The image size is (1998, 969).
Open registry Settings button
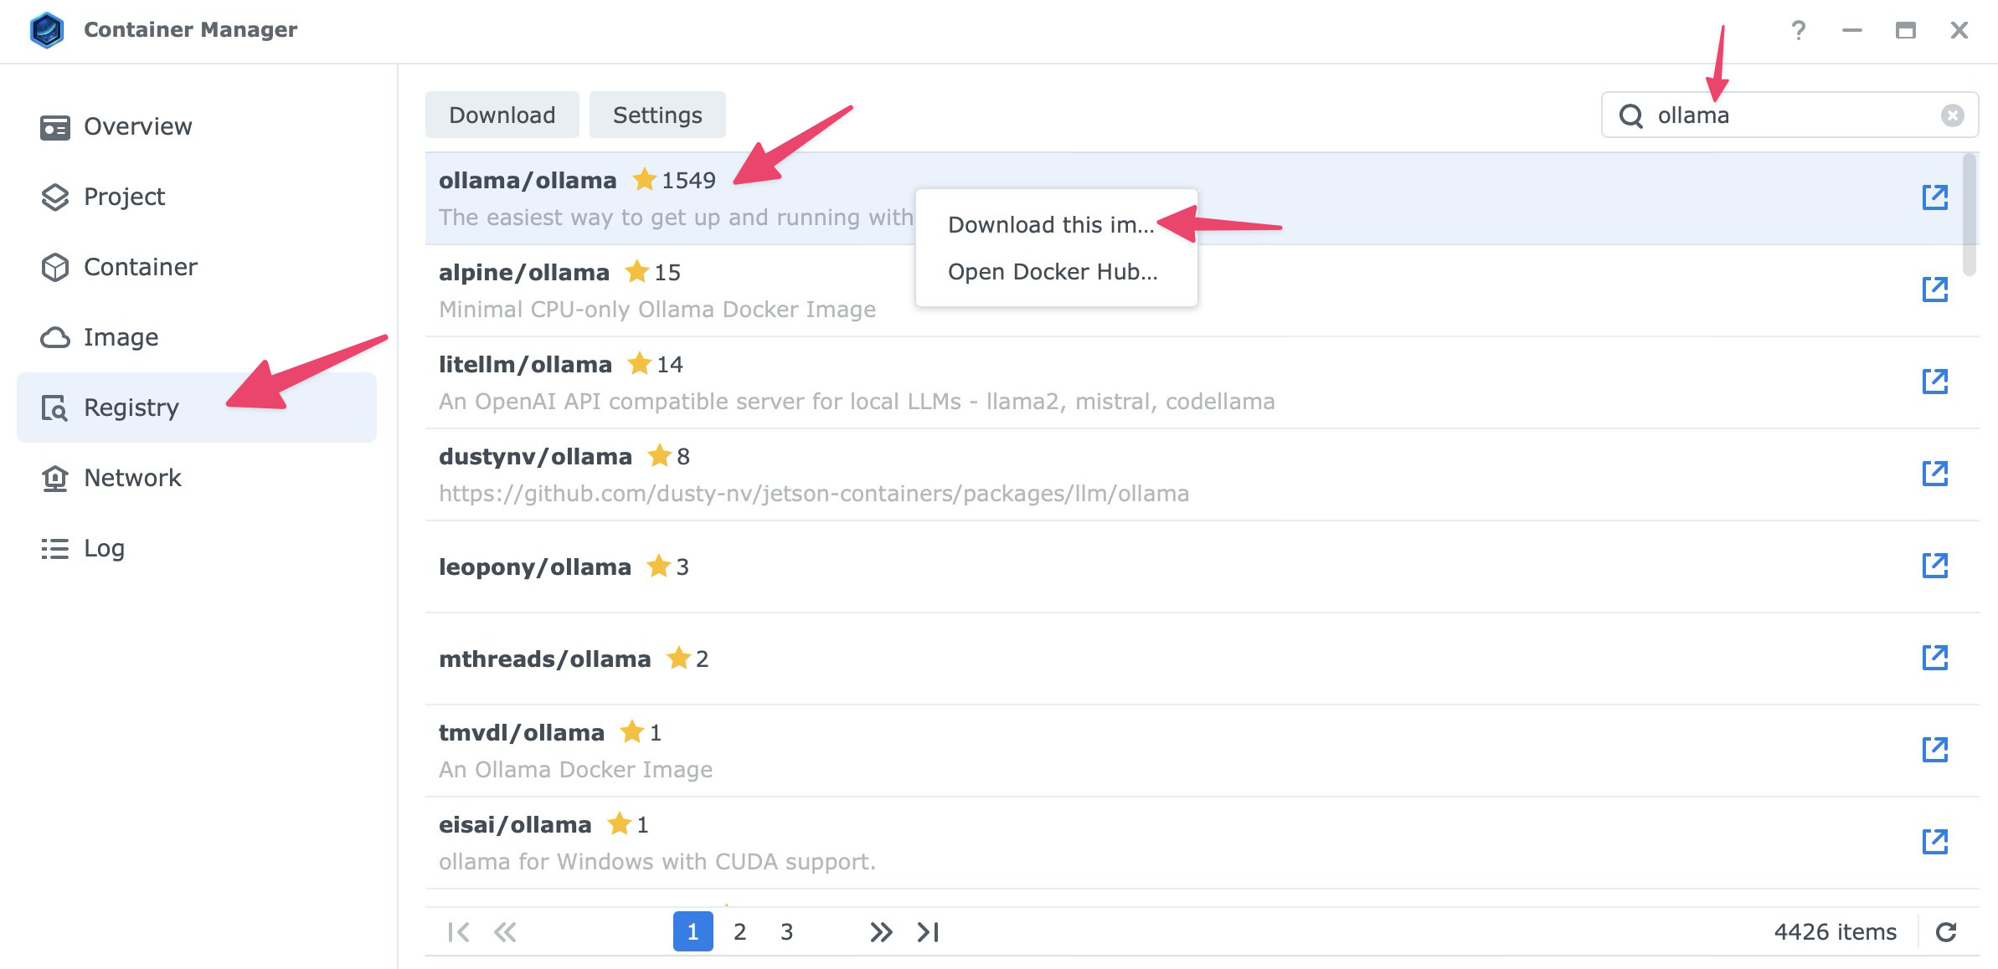click(x=657, y=115)
